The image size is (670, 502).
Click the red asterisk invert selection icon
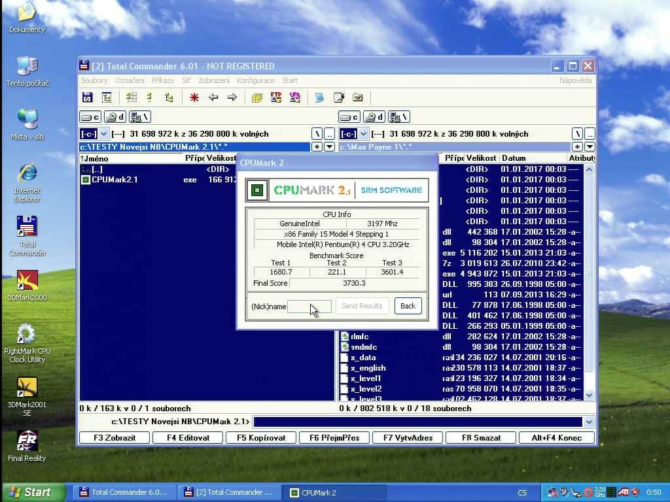tap(194, 97)
